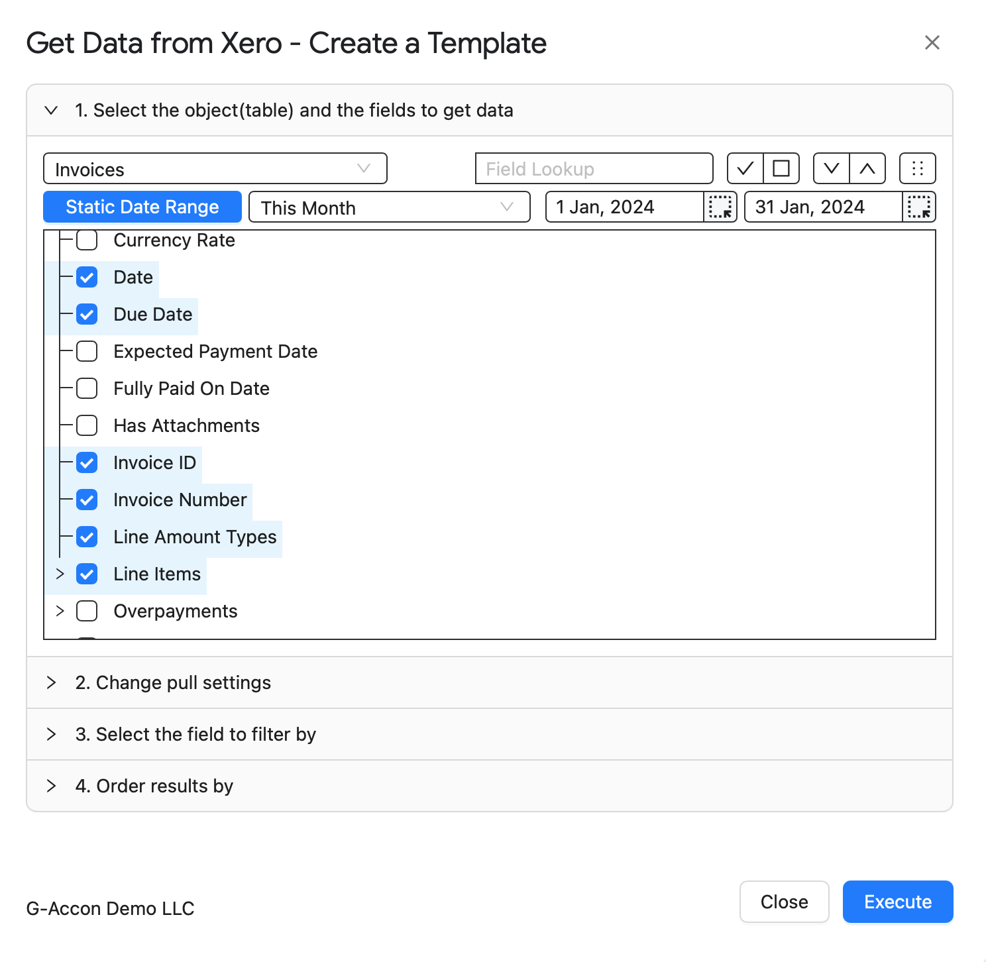Open the Invoices object dropdown
The height and width of the screenshot is (962, 986).
215,169
